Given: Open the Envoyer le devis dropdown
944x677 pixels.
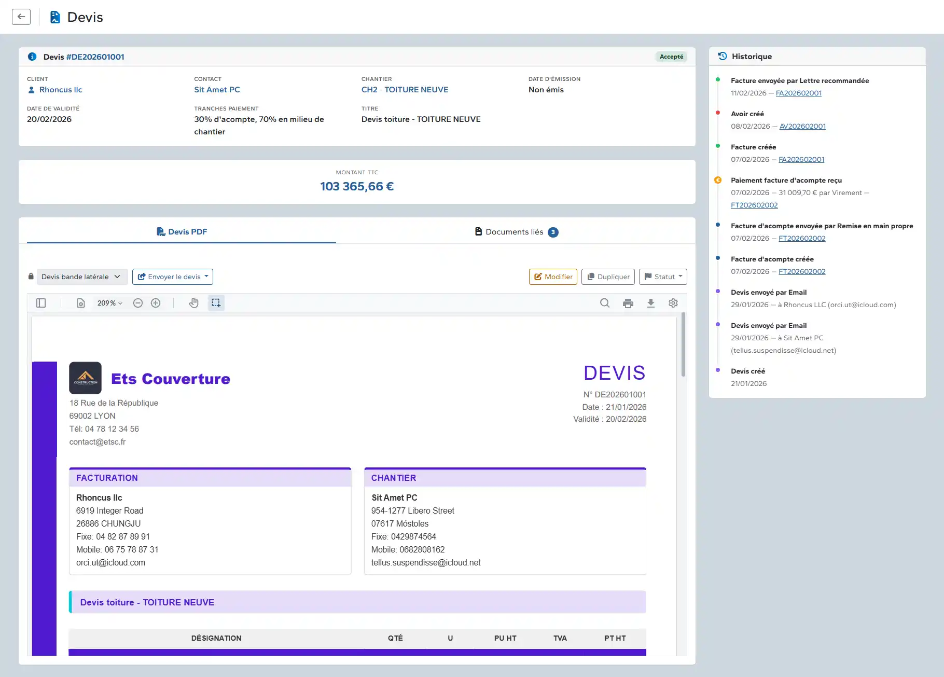Looking at the screenshot, I should 173,277.
